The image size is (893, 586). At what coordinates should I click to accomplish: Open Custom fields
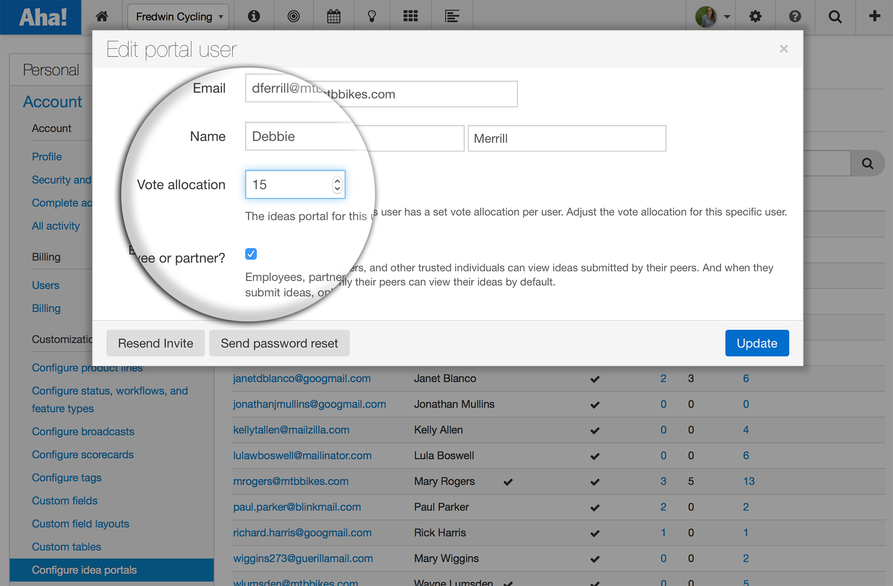click(x=65, y=501)
